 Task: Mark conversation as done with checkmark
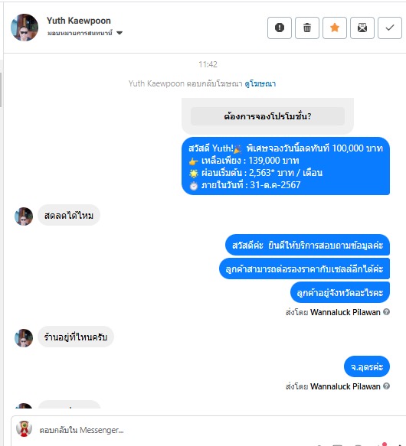[389, 28]
